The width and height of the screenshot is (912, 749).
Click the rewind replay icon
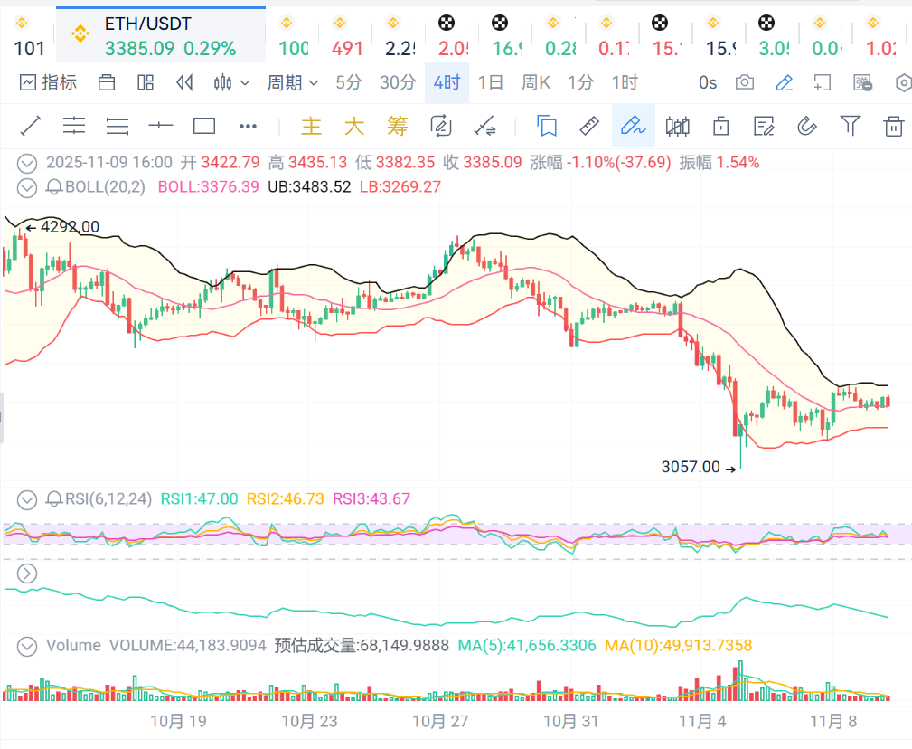[x=184, y=83]
